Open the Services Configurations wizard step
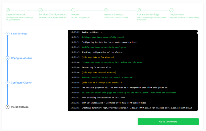Screen dimensions: 206x131 coord(53,15)
